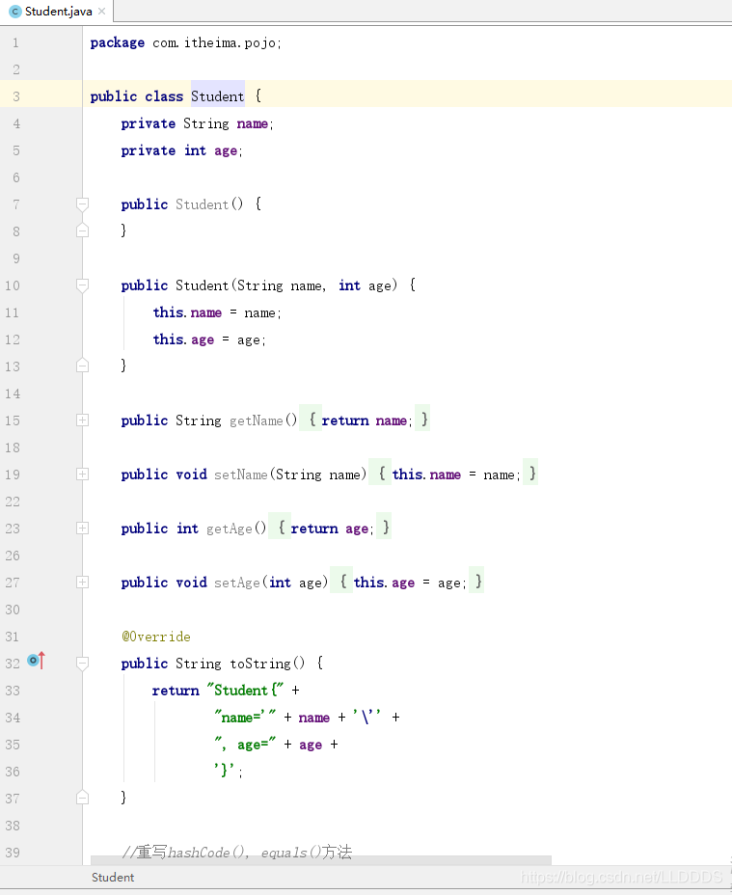Click the getAge method name

pos(229,529)
